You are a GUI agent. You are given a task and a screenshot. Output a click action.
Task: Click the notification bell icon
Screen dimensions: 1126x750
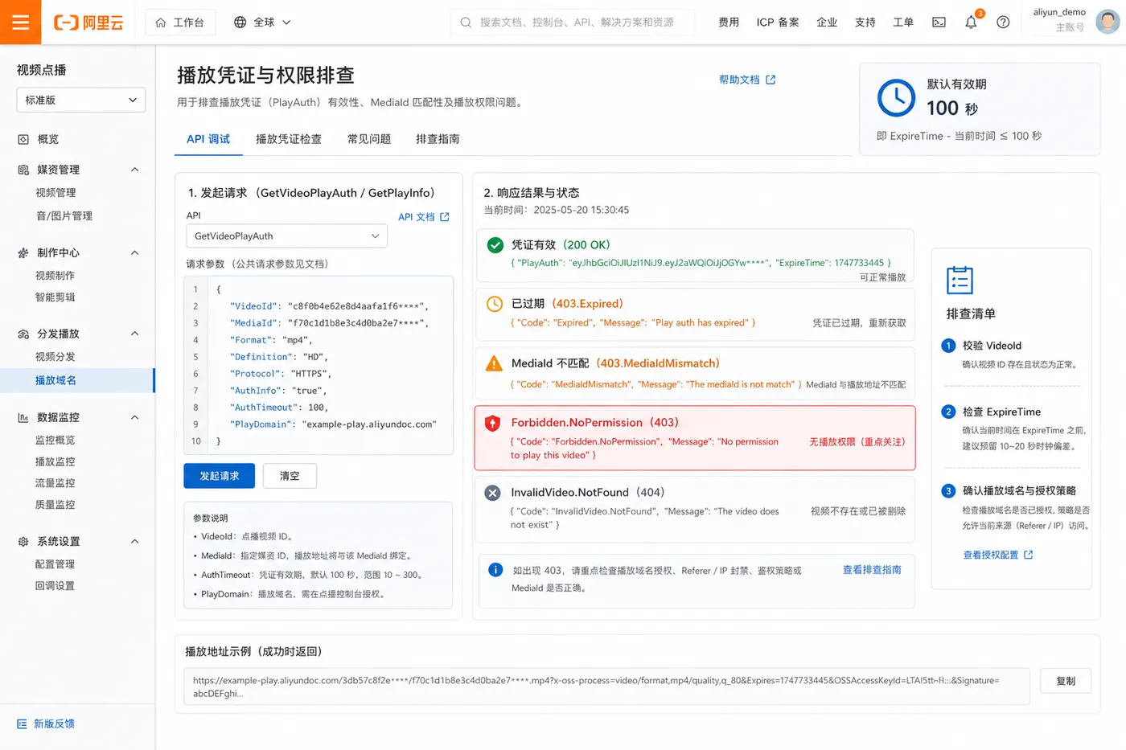pos(971,22)
